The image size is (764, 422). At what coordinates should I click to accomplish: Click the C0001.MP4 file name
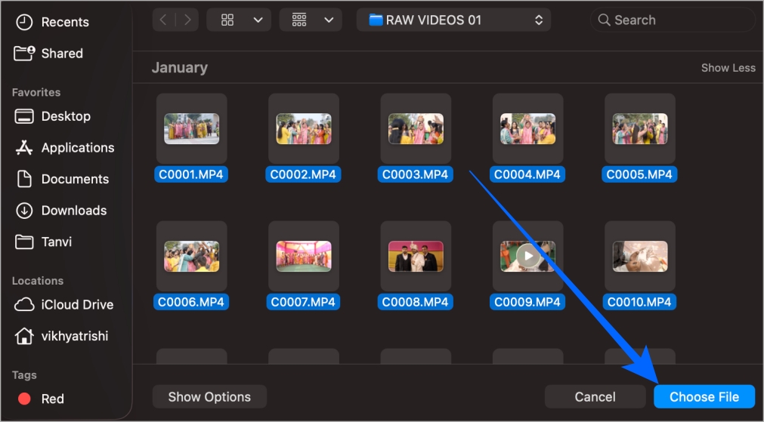(x=191, y=174)
